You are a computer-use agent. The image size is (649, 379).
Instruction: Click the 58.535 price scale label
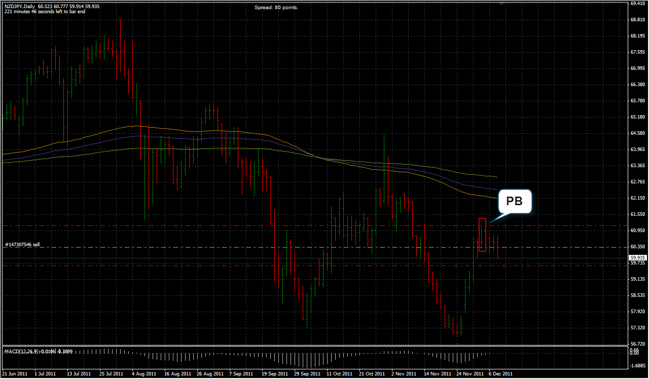click(x=637, y=295)
